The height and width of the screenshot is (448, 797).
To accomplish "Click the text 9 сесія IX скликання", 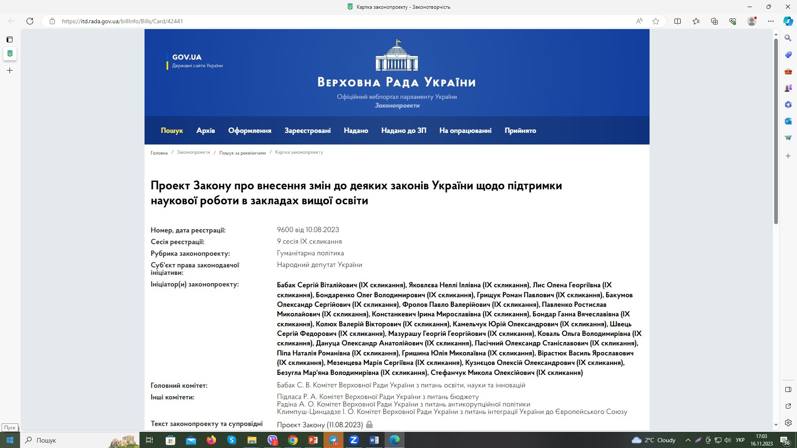I will (x=309, y=241).
